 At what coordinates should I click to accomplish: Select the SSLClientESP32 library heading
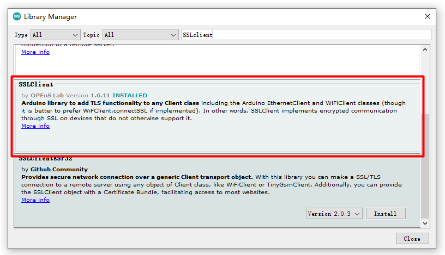coord(45,158)
